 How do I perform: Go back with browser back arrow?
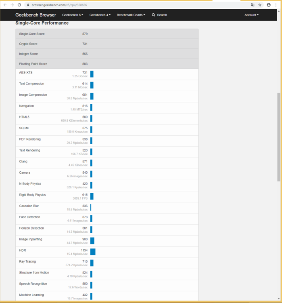[5, 5]
